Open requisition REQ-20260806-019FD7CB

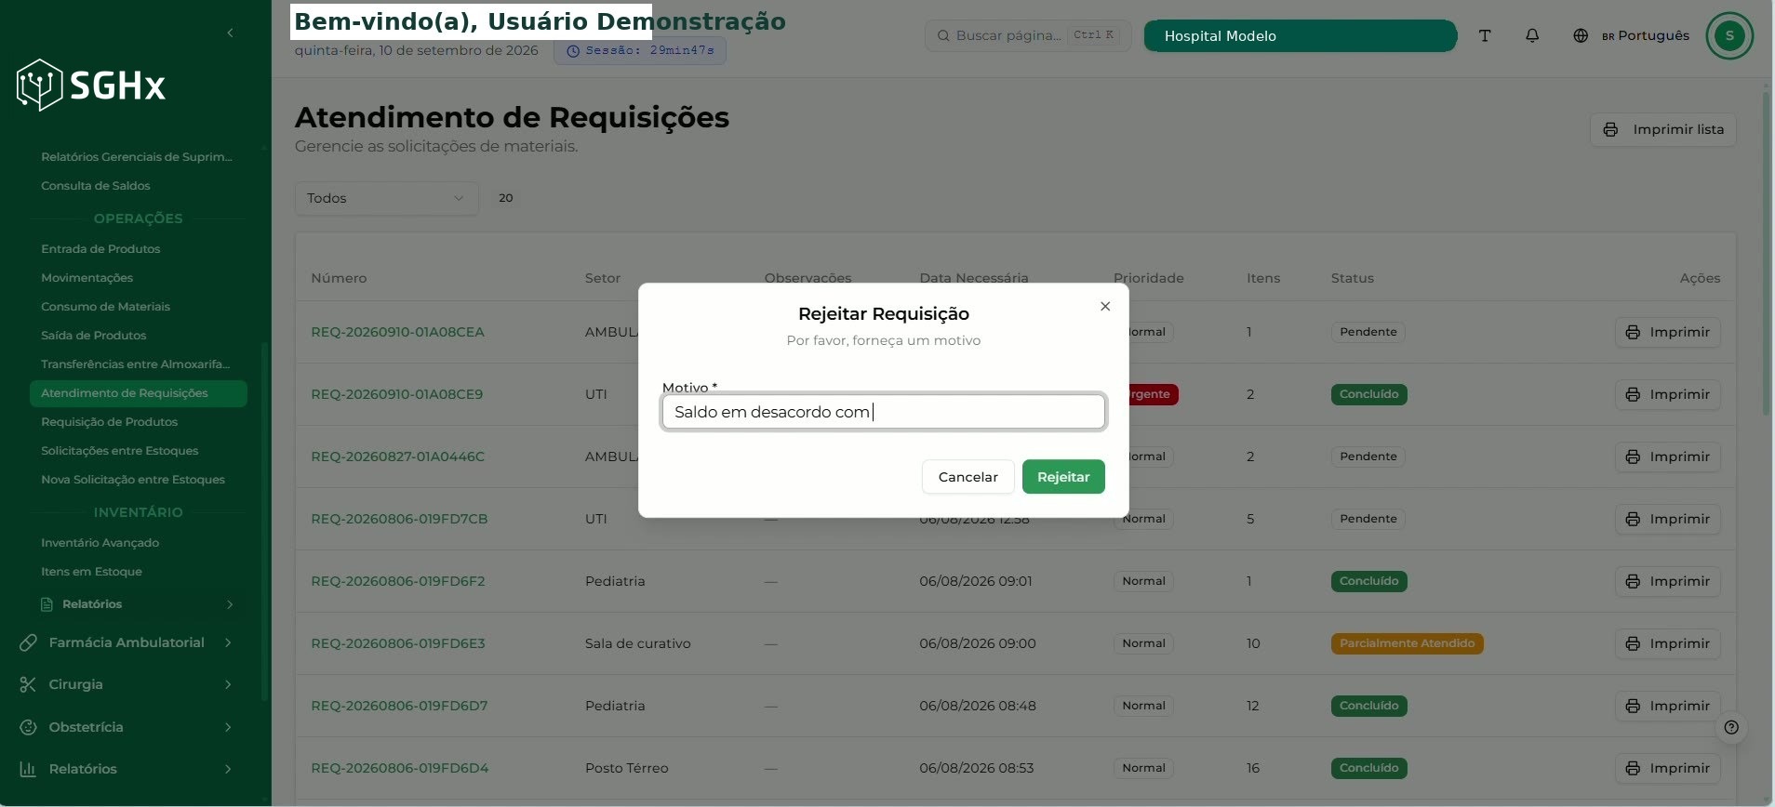point(399,519)
